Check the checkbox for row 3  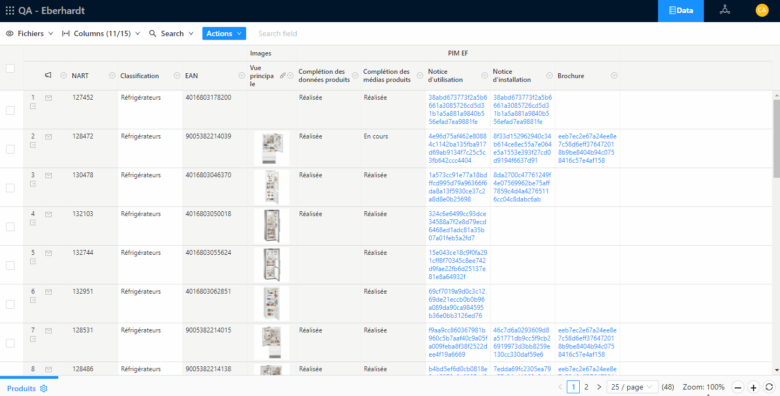(10, 188)
